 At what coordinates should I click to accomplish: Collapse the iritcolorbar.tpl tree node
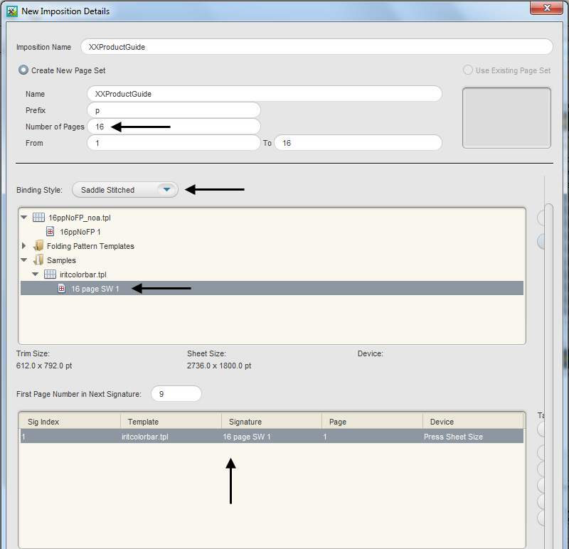[x=36, y=274]
